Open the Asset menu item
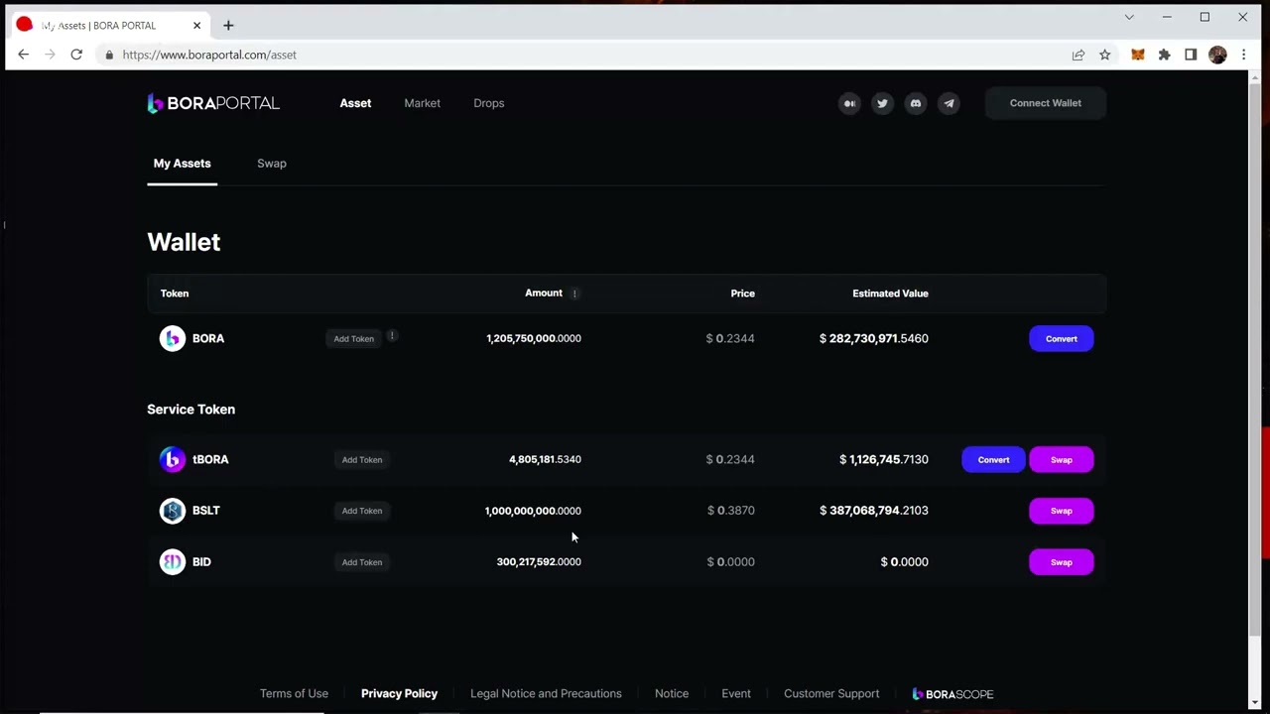Image resolution: width=1270 pixels, height=714 pixels. (x=355, y=103)
